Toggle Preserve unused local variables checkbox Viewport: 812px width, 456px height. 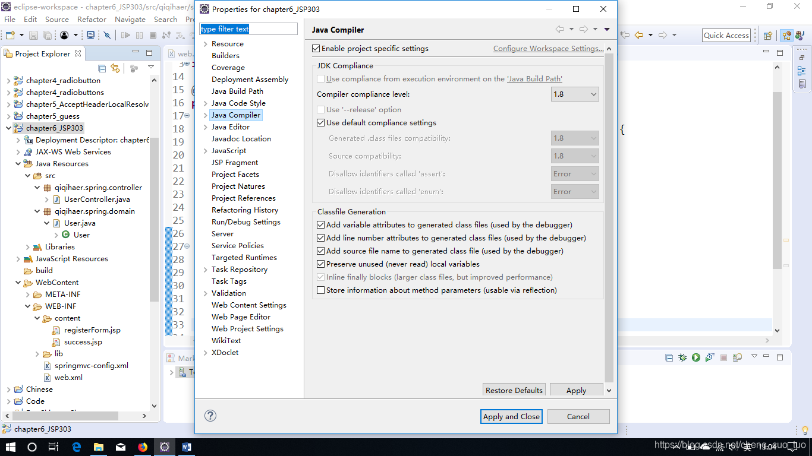point(321,264)
